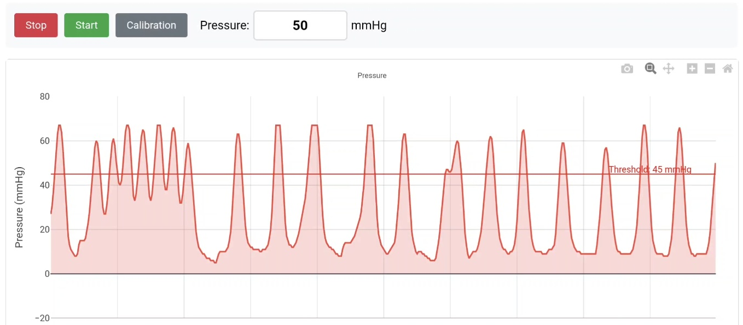The image size is (743, 325).
Task: Reset axes with the home icon
Action: point(727,69)
